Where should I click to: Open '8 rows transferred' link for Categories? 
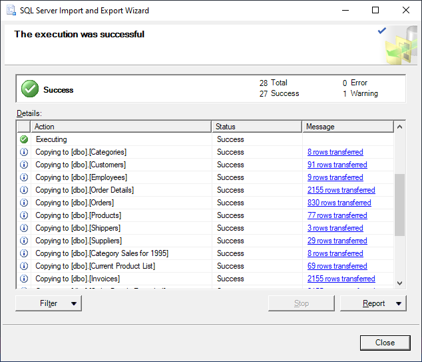(335, 152)
